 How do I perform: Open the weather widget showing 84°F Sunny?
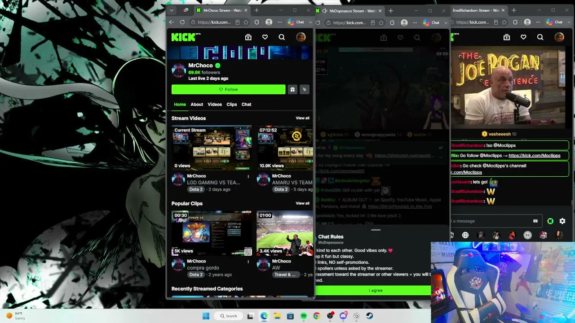click(16, 316)
